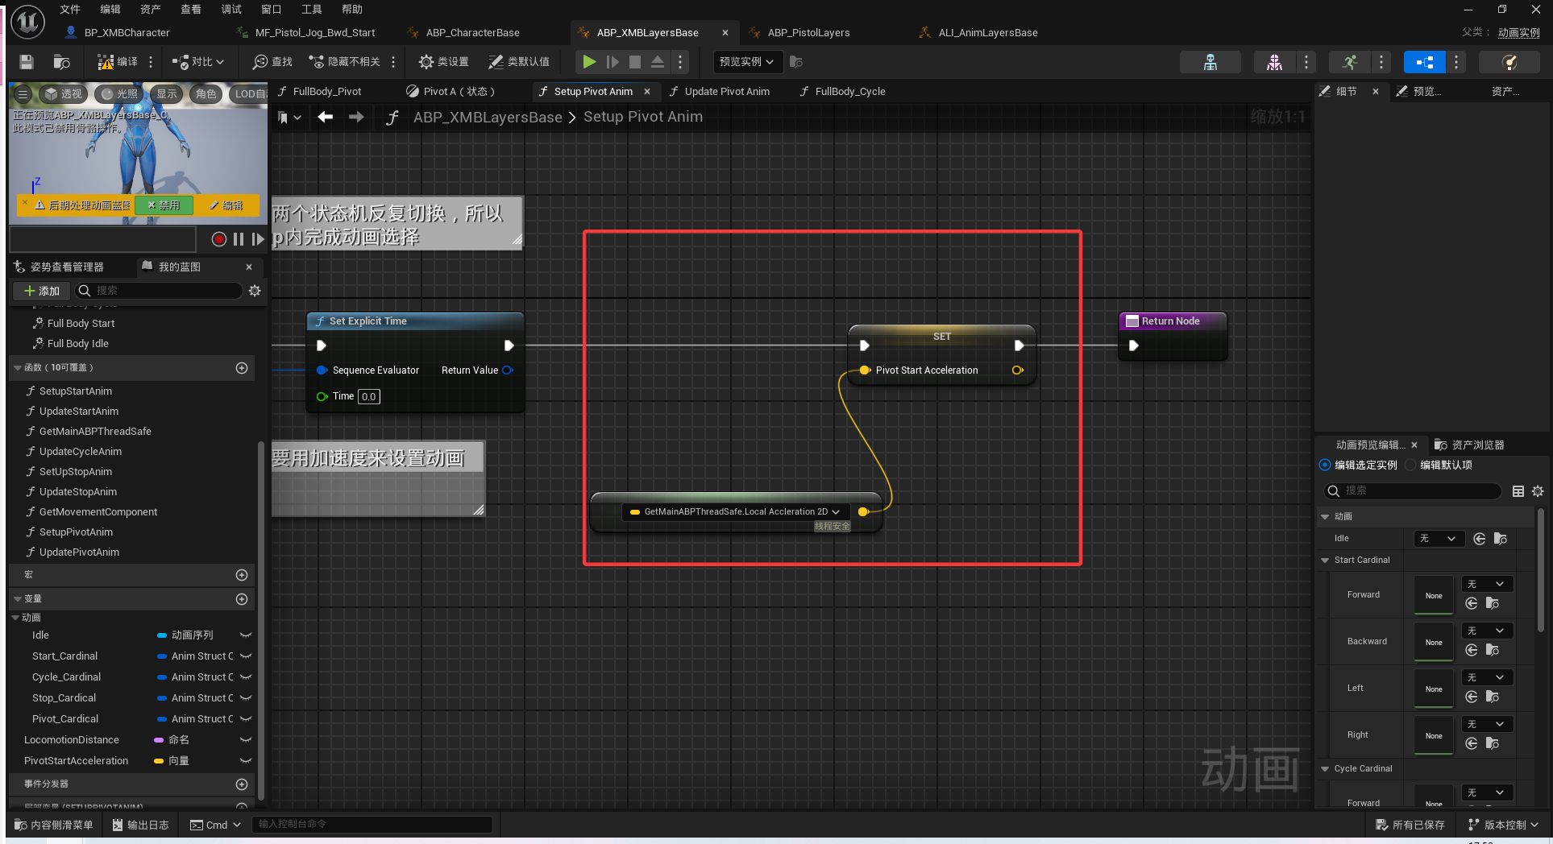The image size is (1553, 844).
Task: Compile the animation blueprint
Action: point(117,62)
